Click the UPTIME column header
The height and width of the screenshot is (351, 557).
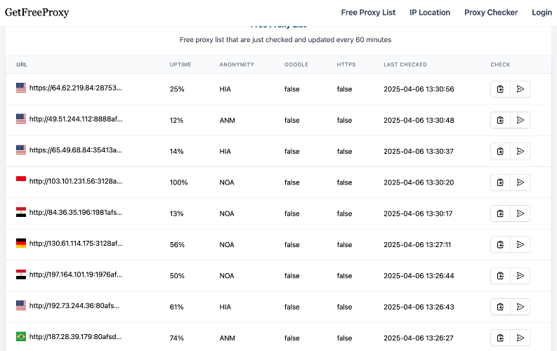181,65
